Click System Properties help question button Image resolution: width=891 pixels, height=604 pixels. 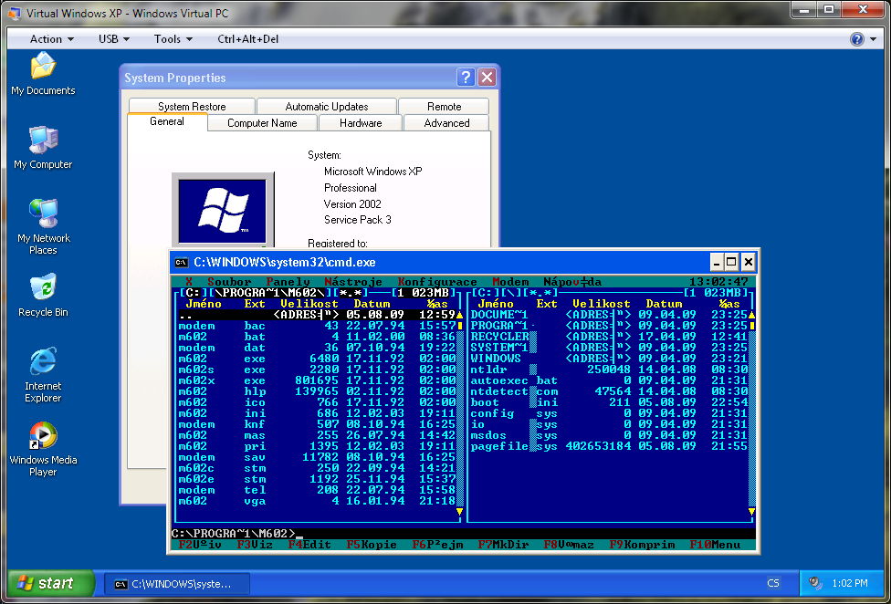tap(466, 78)
